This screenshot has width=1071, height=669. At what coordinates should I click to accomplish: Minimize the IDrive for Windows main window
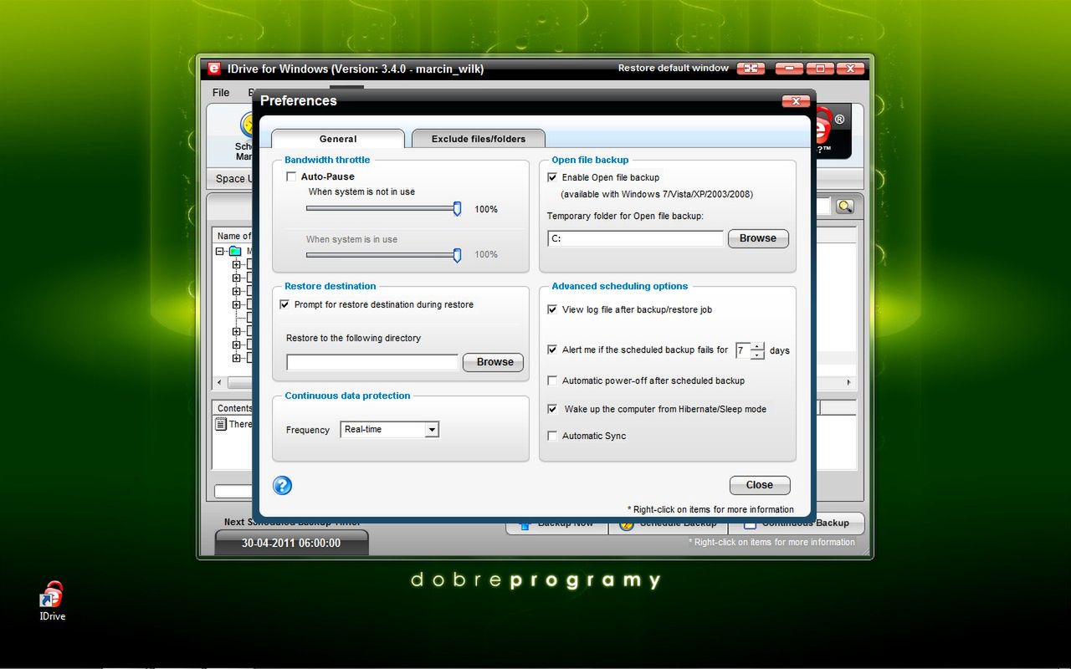(789, 69)
